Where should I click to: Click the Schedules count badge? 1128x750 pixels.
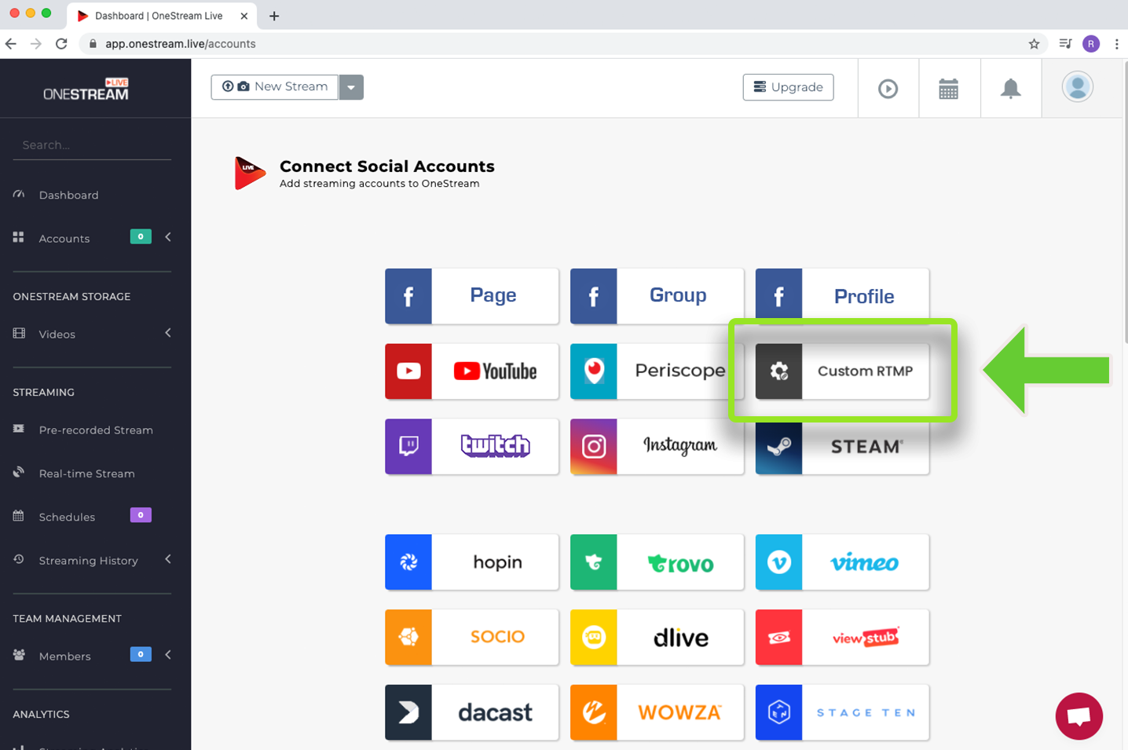point(141,515)
